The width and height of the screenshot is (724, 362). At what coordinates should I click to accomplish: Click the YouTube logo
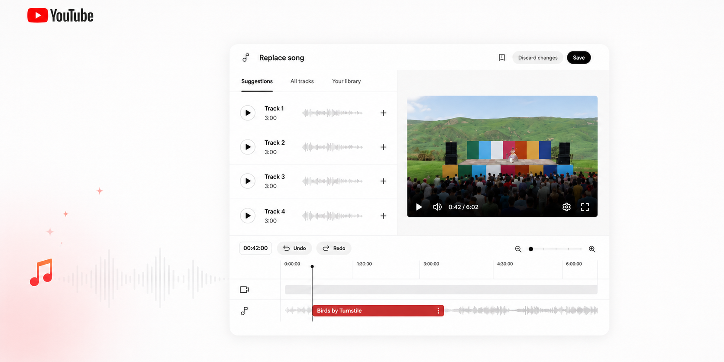(60, 16)
